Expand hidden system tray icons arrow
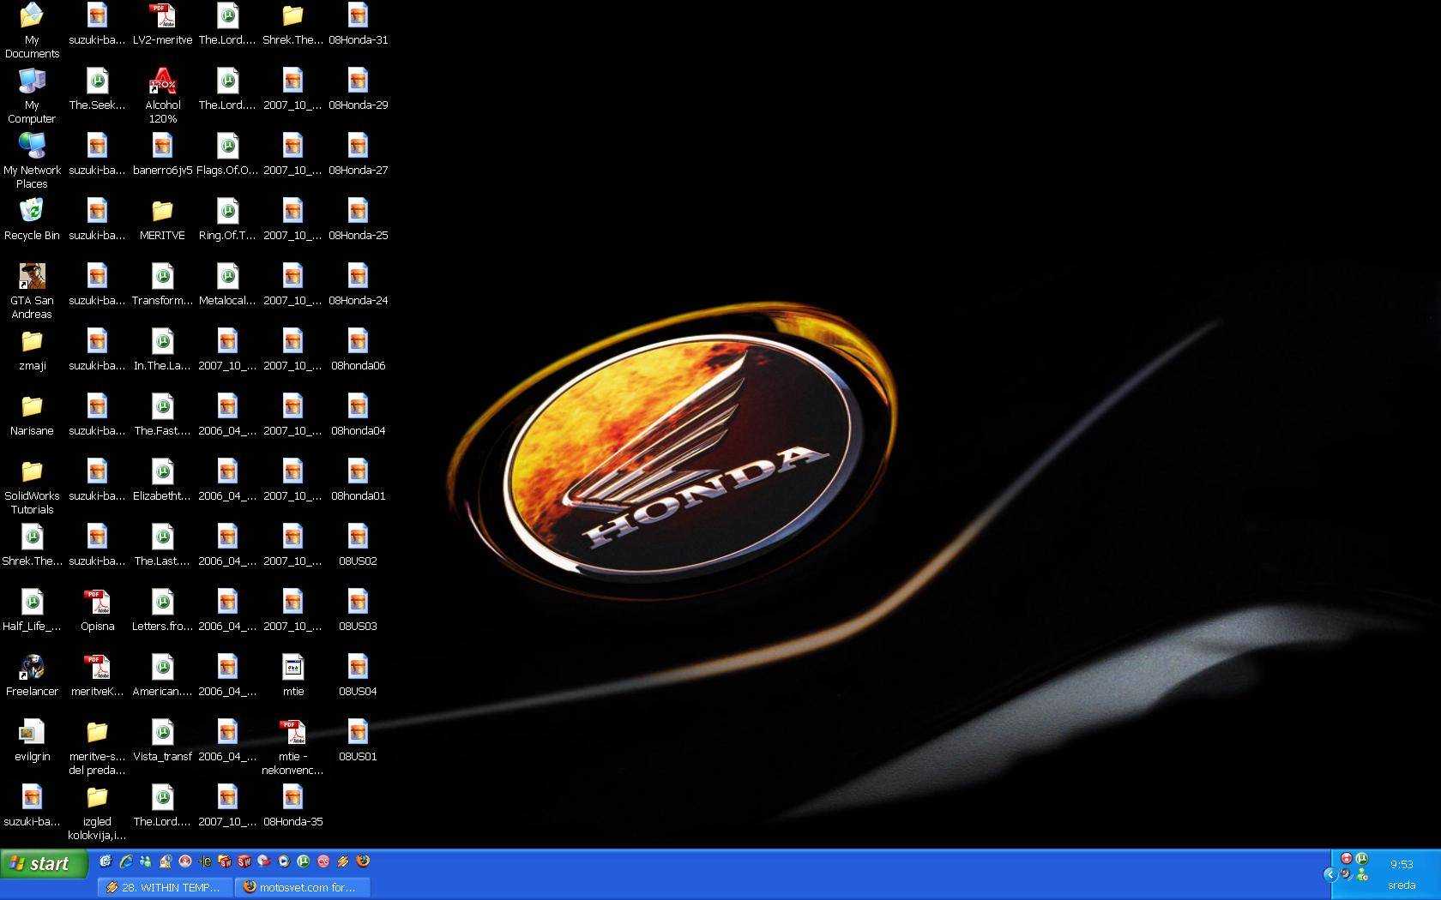 pos(1330,875)
